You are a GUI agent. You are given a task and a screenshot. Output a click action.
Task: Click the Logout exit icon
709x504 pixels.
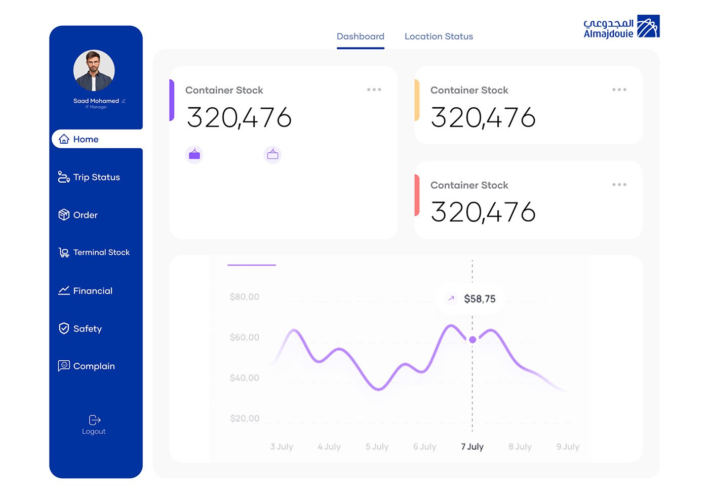[94, 420]
